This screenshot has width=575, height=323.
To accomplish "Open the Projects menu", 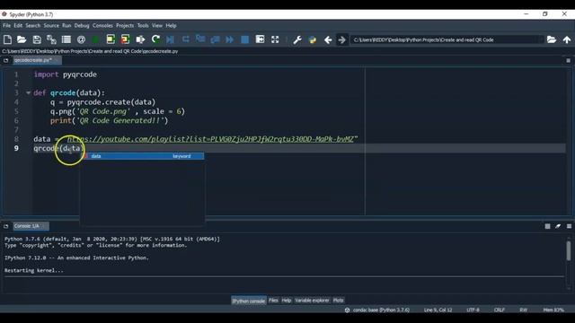I will click(x=125, y=26).
